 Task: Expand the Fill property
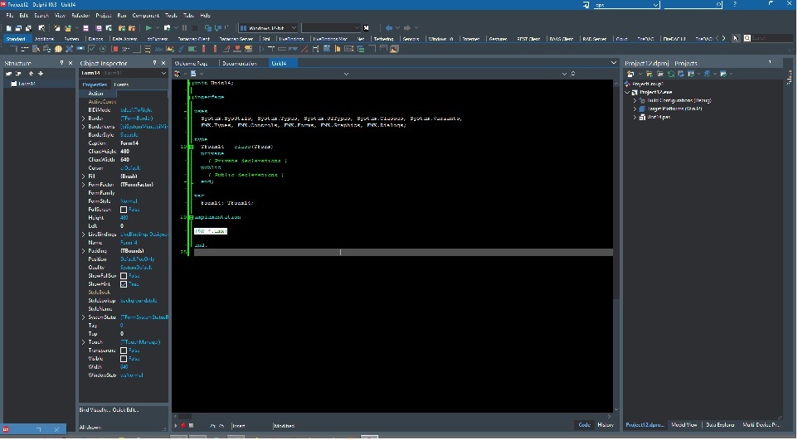point(84,176)
